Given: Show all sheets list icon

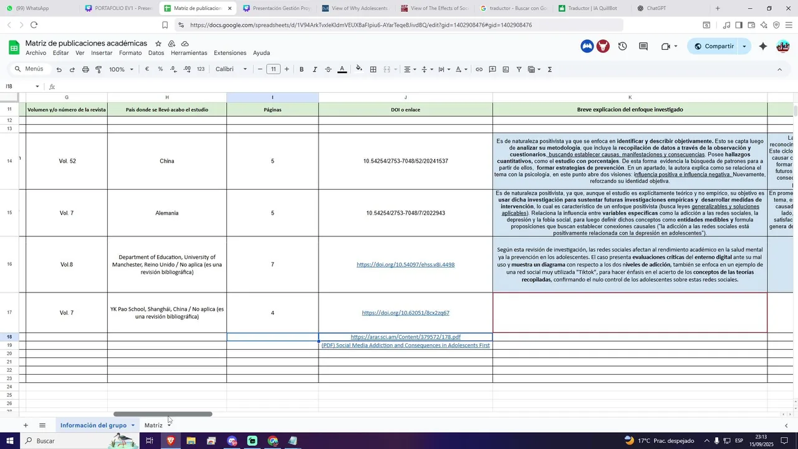Looking at the screenshot, I should coord(42,425).
